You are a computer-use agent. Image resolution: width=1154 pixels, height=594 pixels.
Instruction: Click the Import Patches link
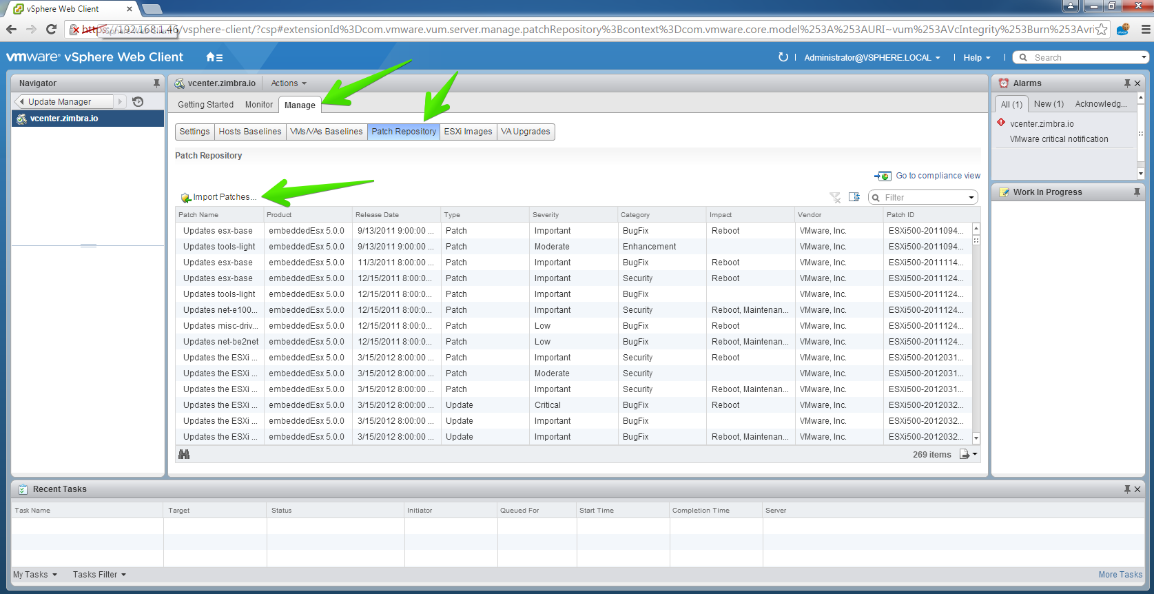[225, 197]
